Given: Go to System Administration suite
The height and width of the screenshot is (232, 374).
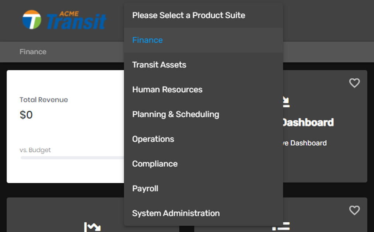Looking at the screenshot, I should [176, 213].
